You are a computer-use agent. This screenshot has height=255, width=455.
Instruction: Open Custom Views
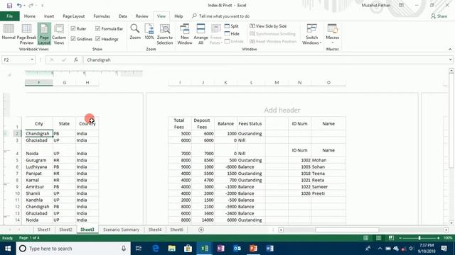59,34
